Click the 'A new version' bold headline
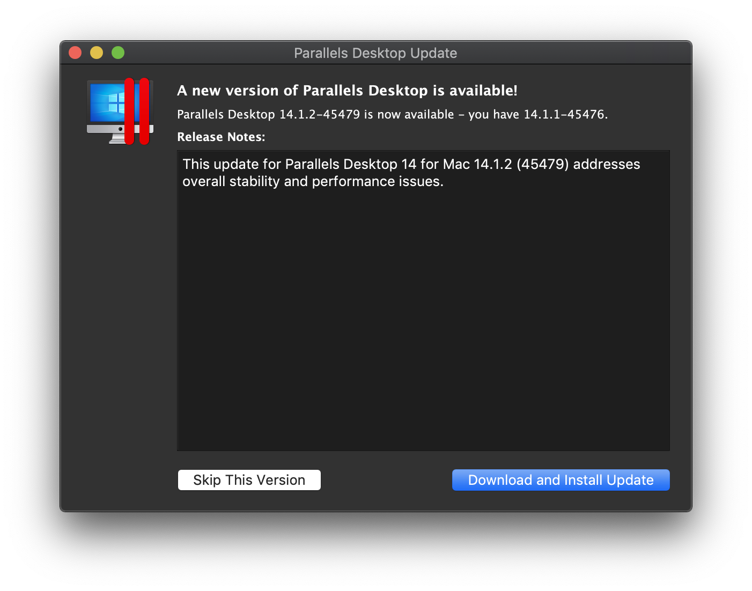752x591 pixels. (347, 91)
